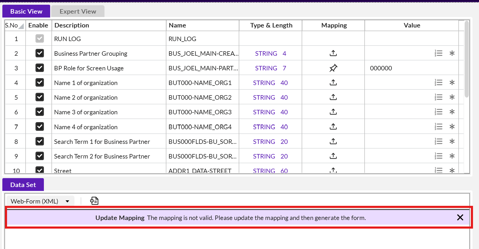Click the 000000 value field for BP Role
Screen dimensions: 479x249
pyautogui.click(x=412, y=68)
